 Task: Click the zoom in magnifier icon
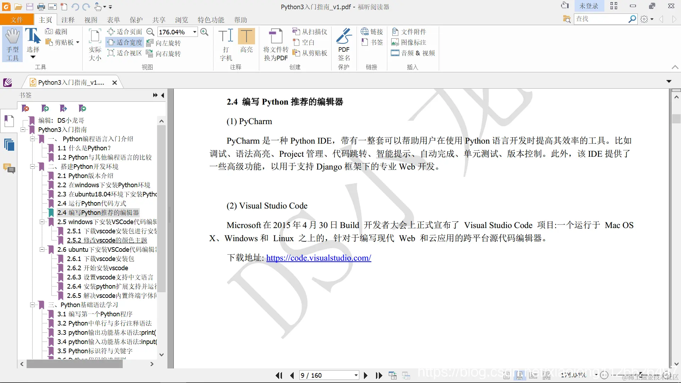(204, 32)
